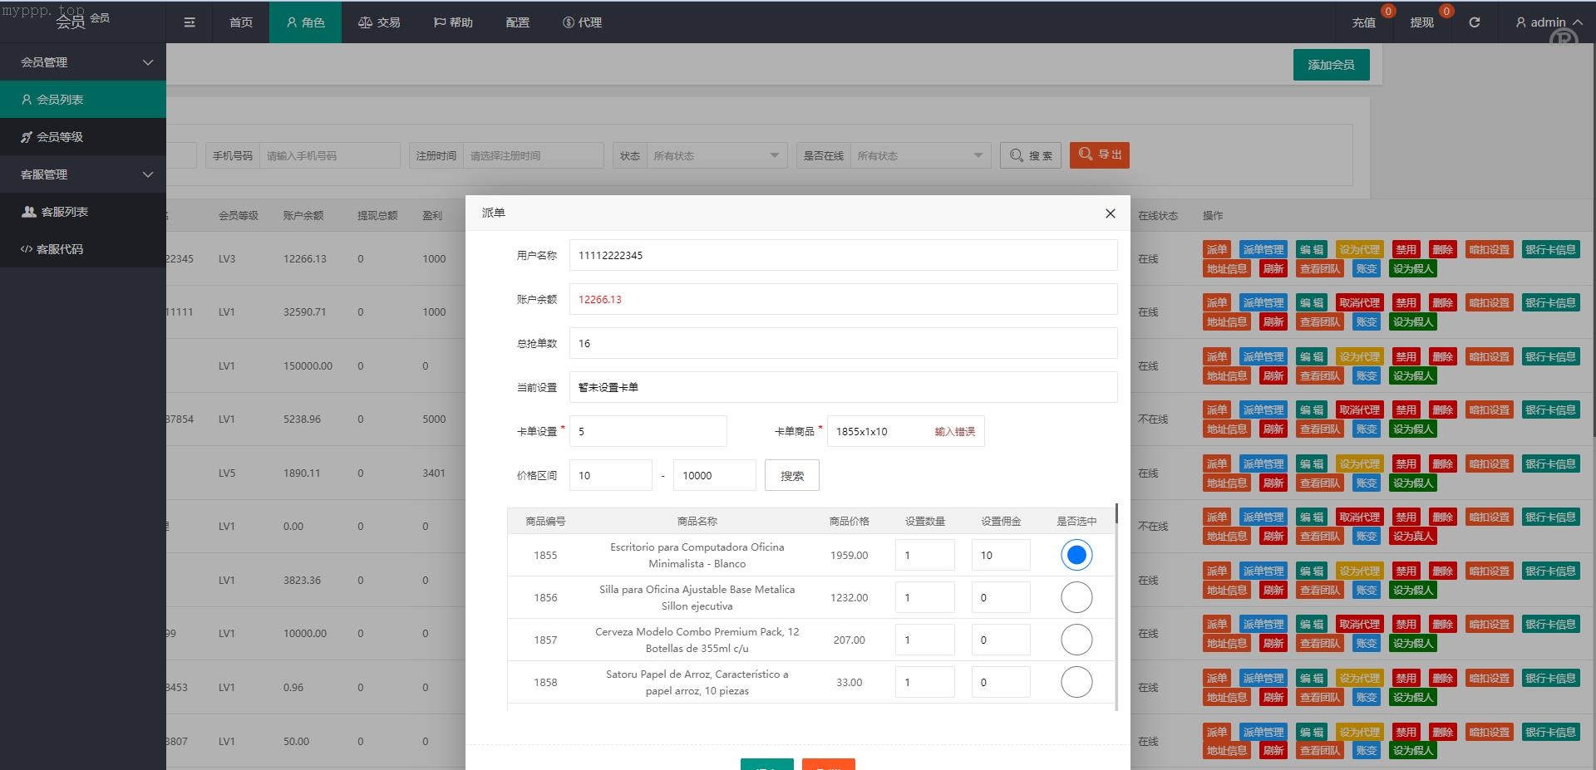
Task: Open 客服代码 sidebar entry
Action: click(x=59, y=249)
